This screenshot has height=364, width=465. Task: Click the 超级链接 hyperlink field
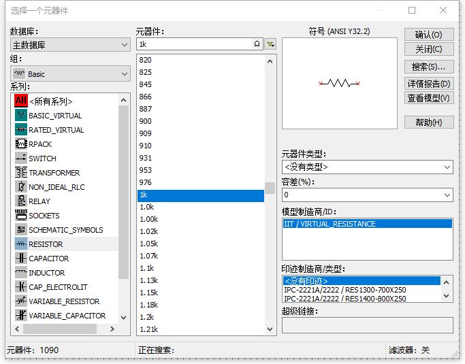pos(368,325)
